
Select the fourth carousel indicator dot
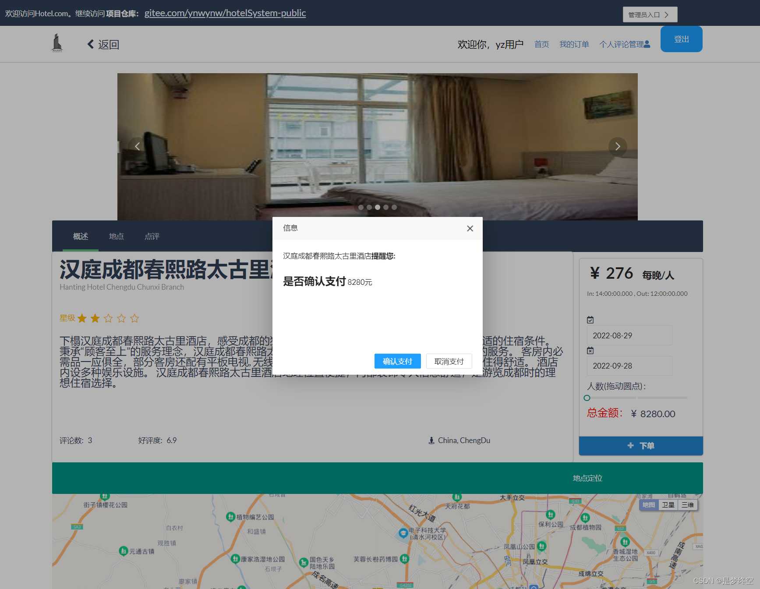coord(386,207)
